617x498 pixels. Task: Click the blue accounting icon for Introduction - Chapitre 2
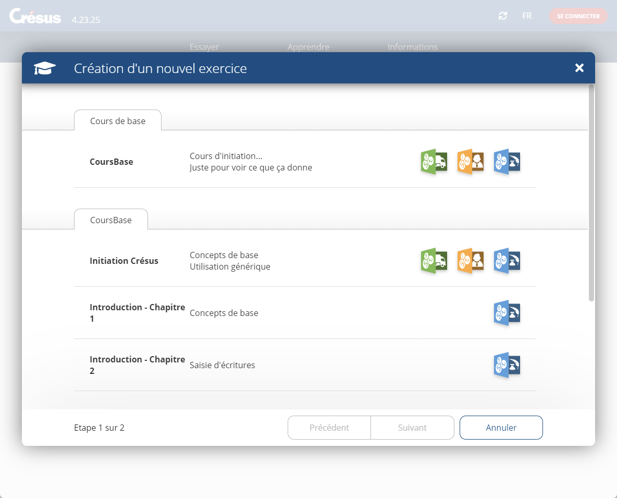(507, 365)
